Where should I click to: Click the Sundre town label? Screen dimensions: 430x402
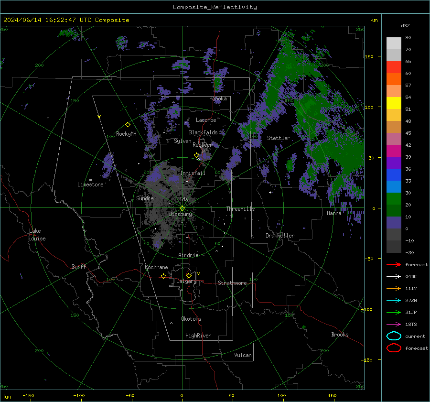click(x=145, y=198)
